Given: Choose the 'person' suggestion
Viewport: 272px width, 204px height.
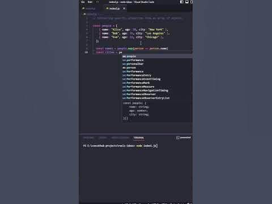Looking at the screenshot, I should (x=157, y=67).
